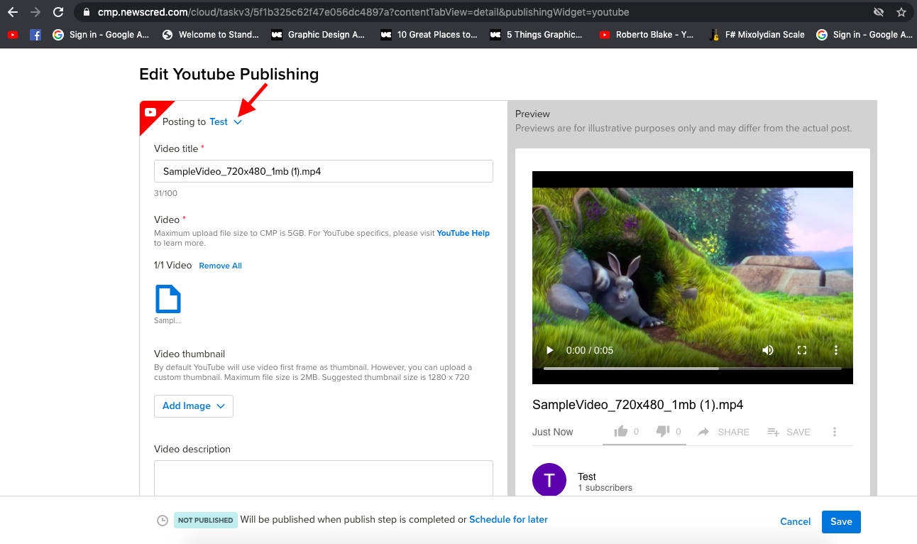Click the 'Schedule for later' link
This screenshot has width=917, height=544.
pyautogui.click(x=508, y=520)
